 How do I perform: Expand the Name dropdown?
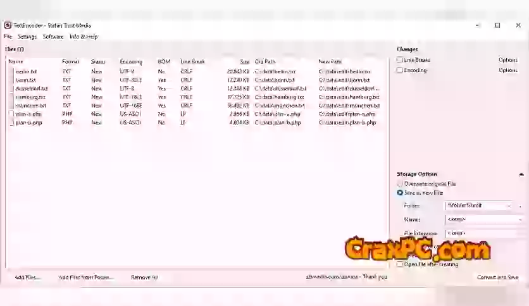(x=520, y=219)
